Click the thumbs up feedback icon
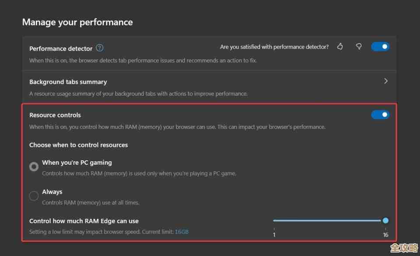 click(x=340, y=47)
